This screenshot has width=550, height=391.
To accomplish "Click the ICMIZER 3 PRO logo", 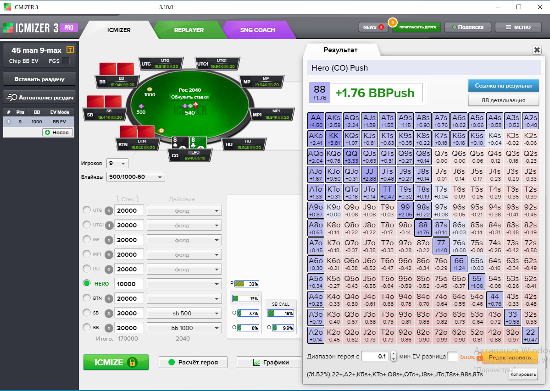I will [x=40, y=28].
